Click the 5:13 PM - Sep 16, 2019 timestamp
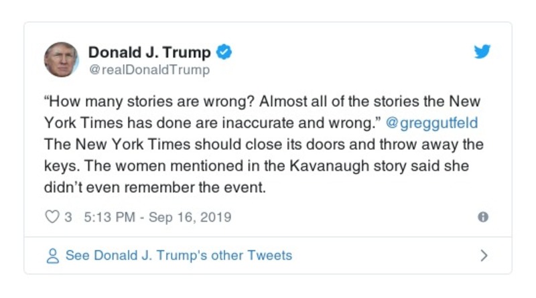 click(157, 217)
